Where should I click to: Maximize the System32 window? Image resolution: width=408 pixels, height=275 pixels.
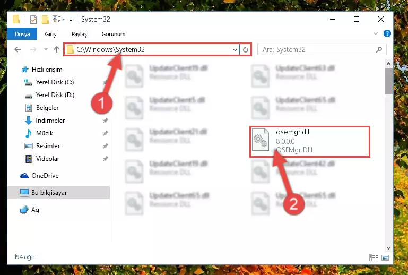click(357, 20)
